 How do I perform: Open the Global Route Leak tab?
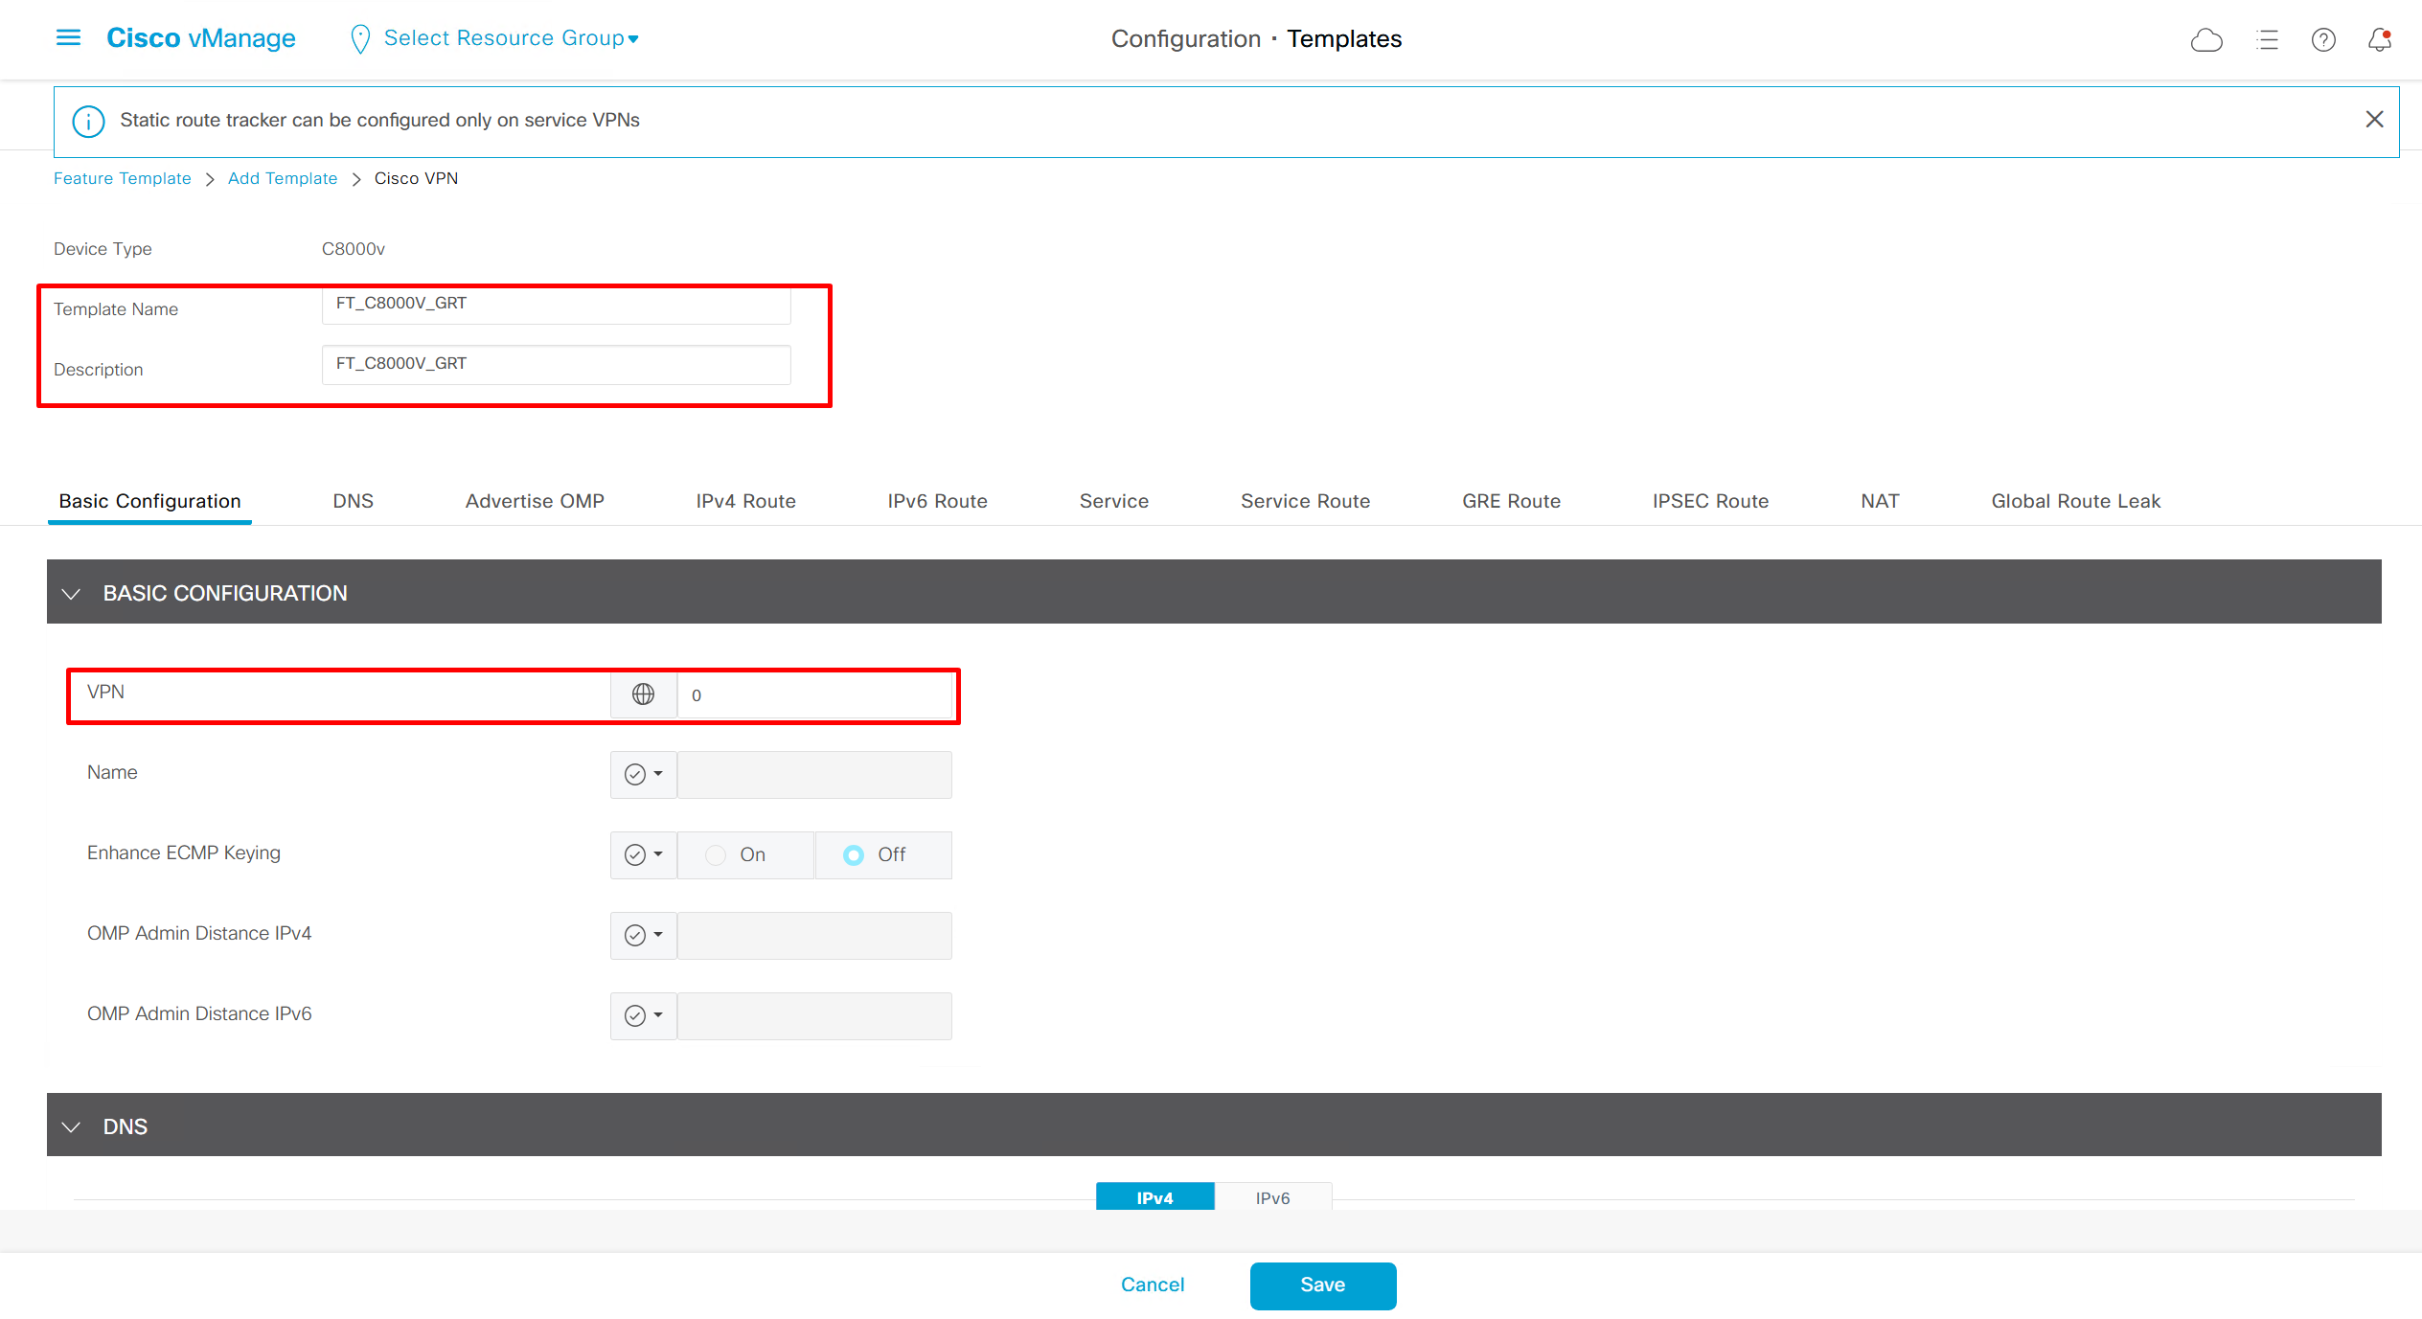pyautogui.click(x=2075, y=501)
